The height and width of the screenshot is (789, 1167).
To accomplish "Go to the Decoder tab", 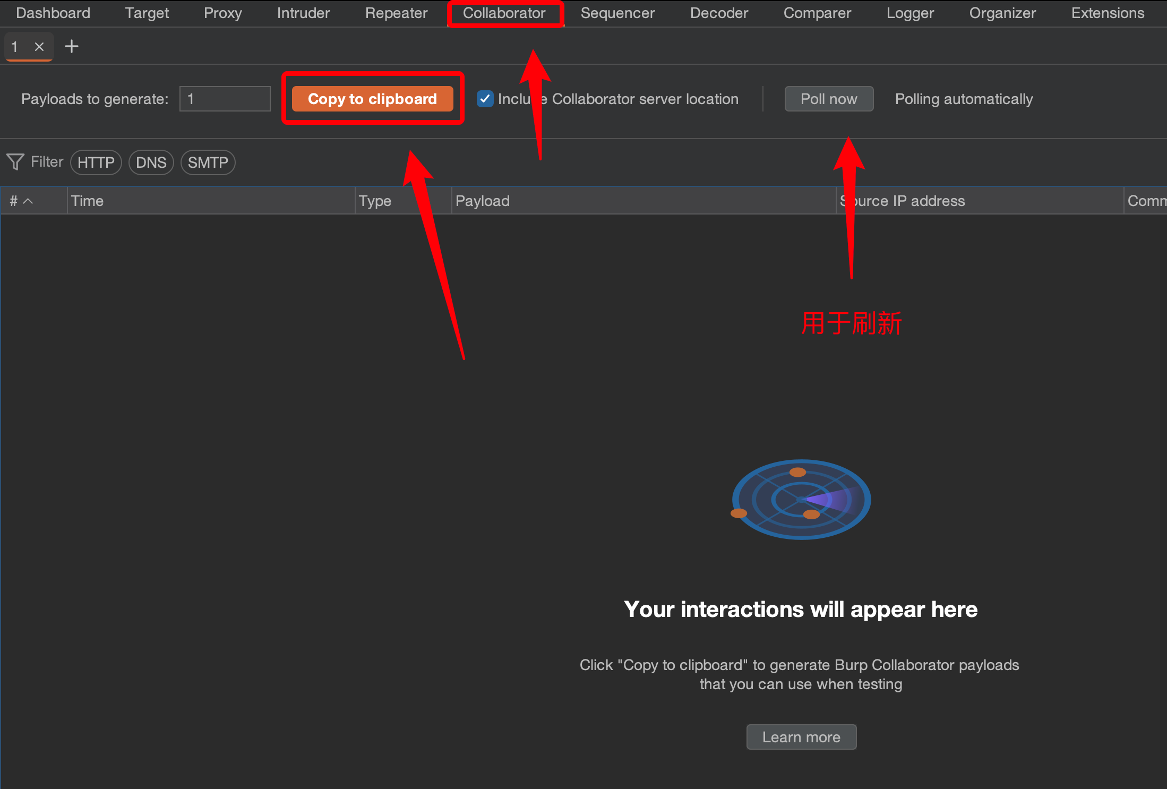I will [x=719, y=13].
